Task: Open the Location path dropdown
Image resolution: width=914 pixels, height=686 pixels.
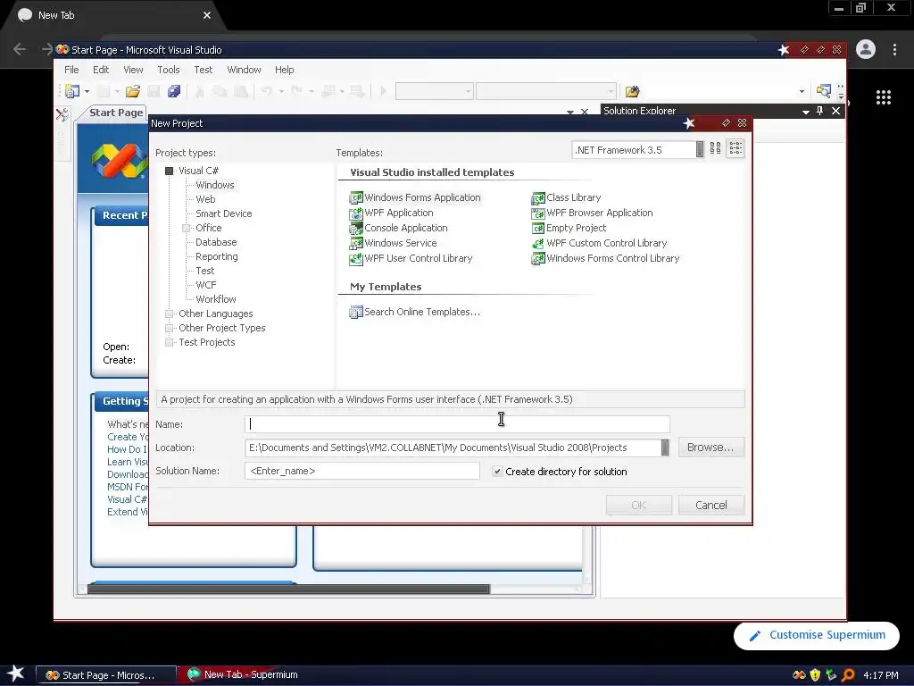Action: 664,448
